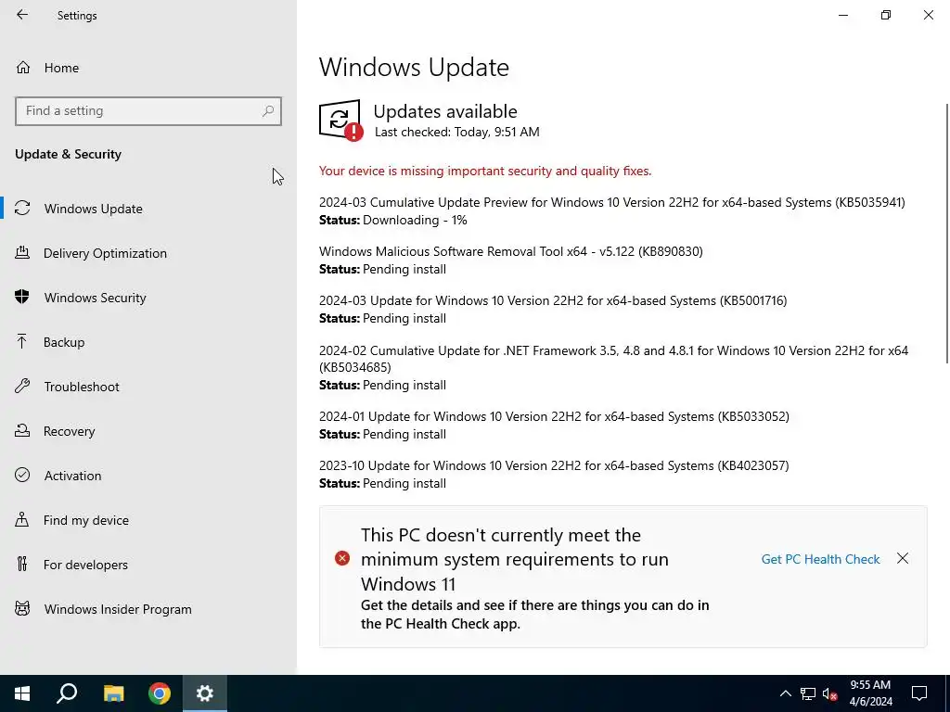This screenshot has height=712, width=950.
Task: Click the Find my device icon
Action: point(22,519)
